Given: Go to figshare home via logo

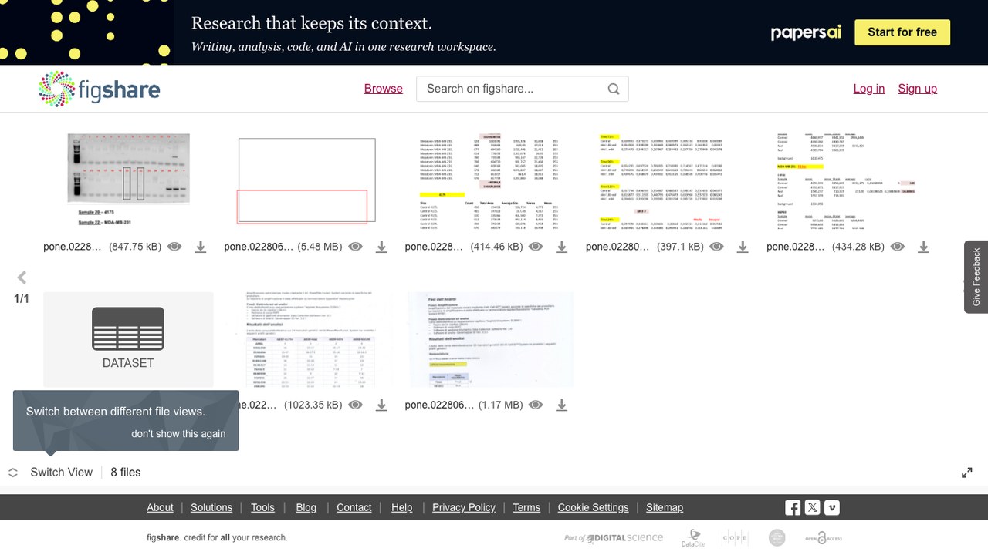Looking at the screenshot, I should pos(99,89).
